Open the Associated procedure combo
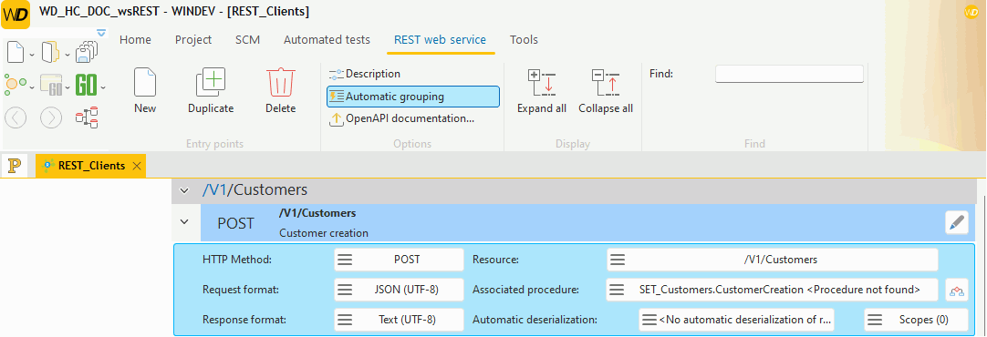 [773, 290]
